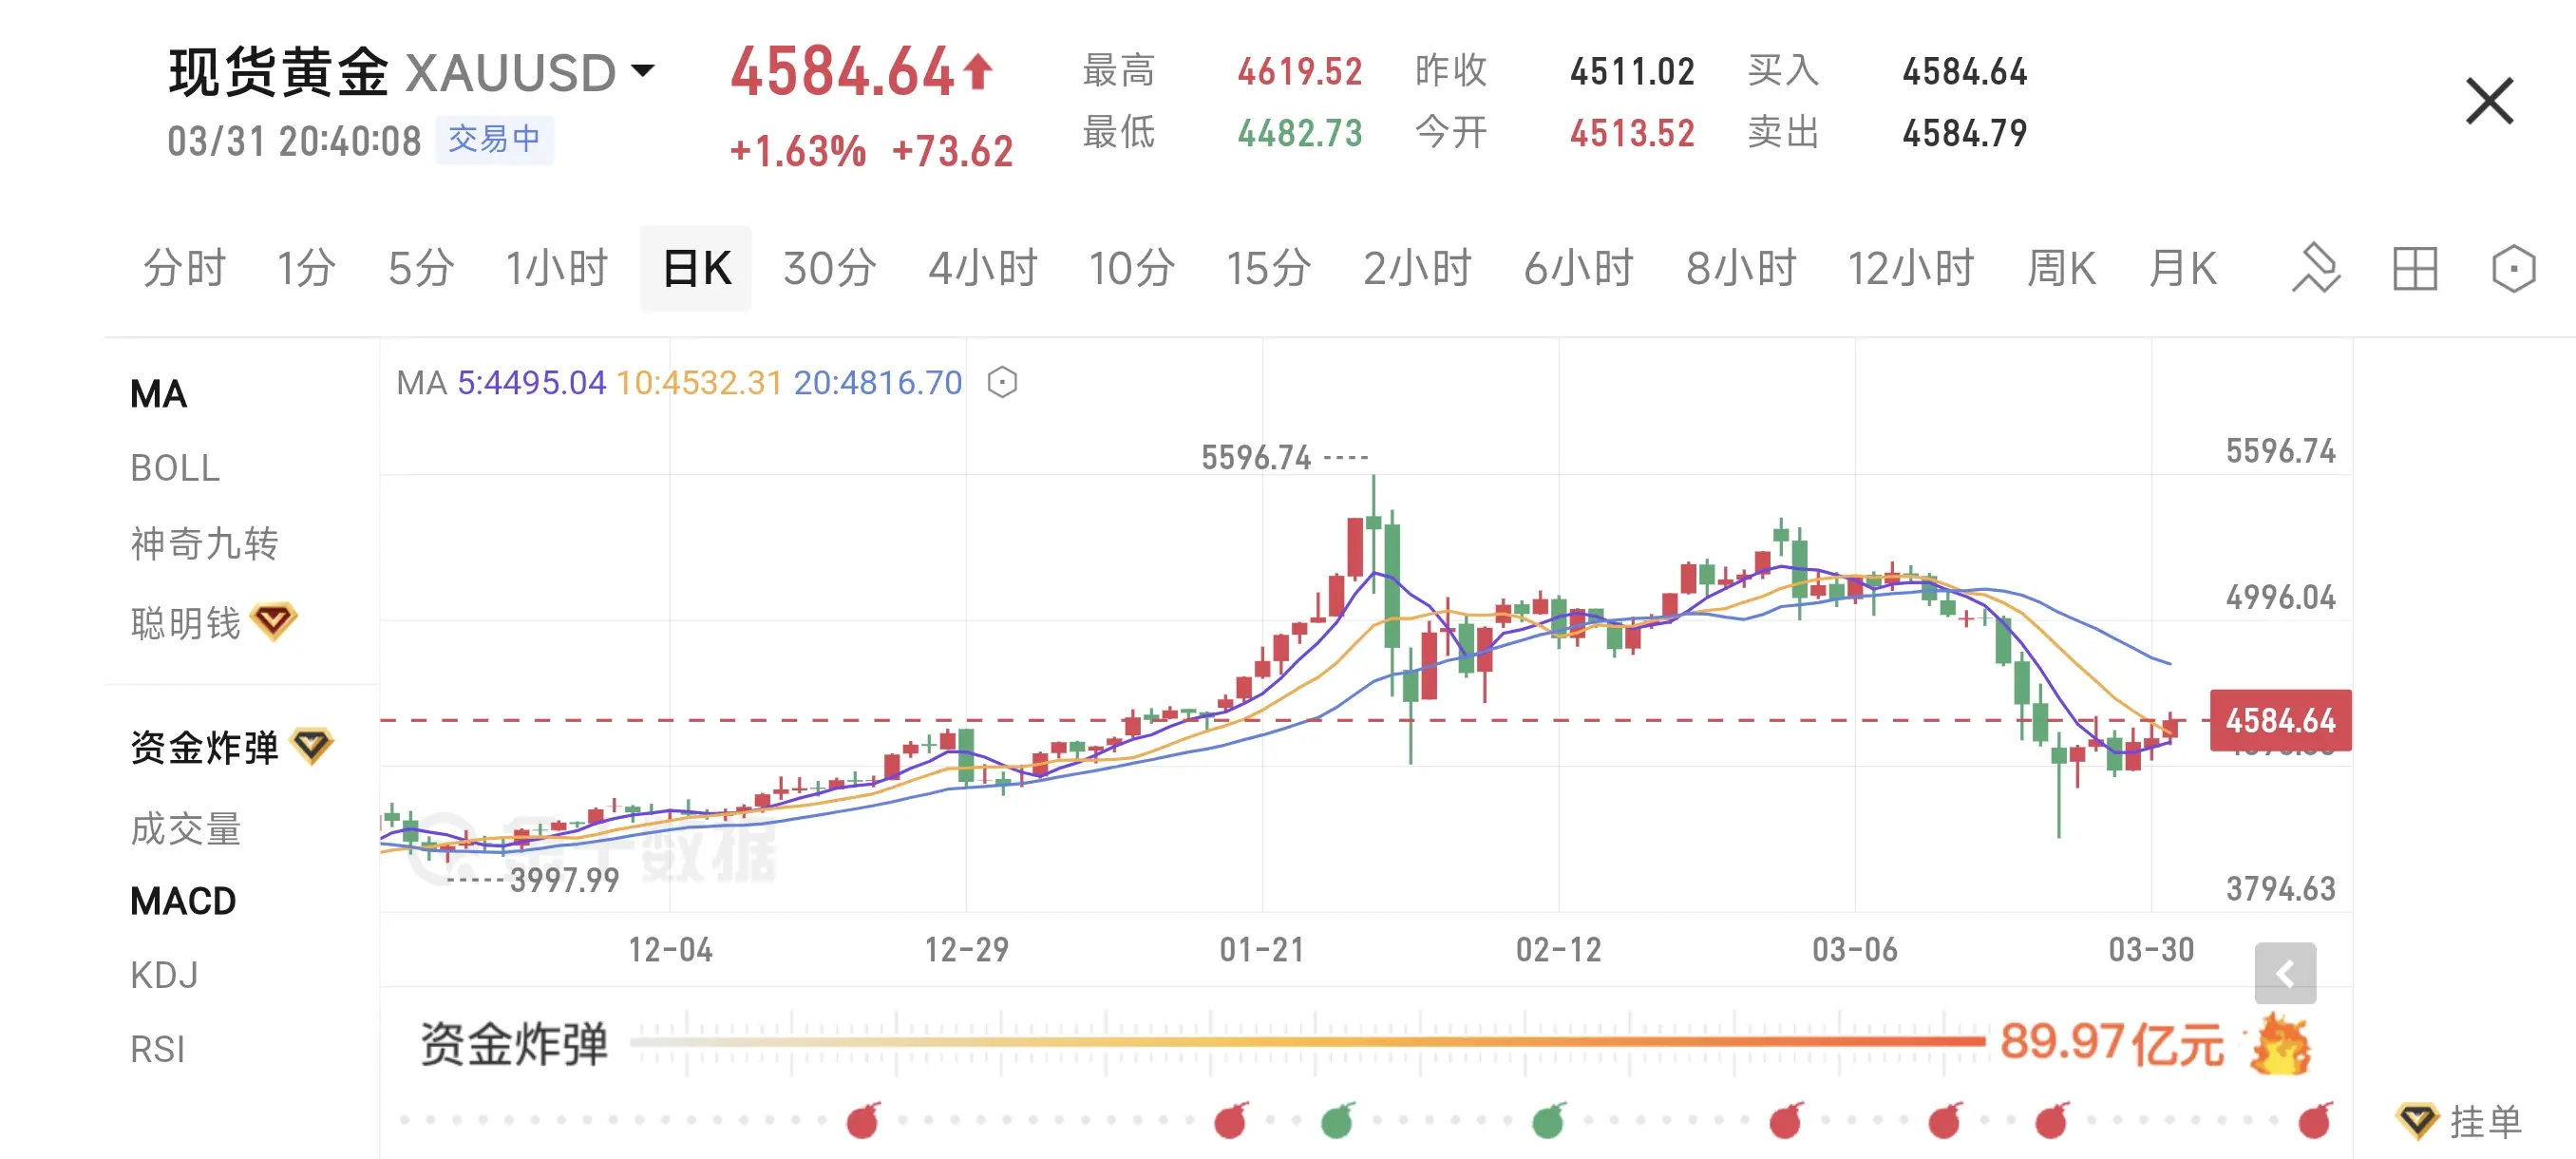Click the grid layout icon
This screenshot has width=2576, height=1159.
2414,268
